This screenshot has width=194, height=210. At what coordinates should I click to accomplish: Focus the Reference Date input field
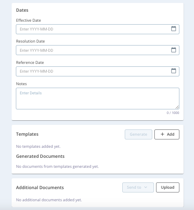pos(98,71)
